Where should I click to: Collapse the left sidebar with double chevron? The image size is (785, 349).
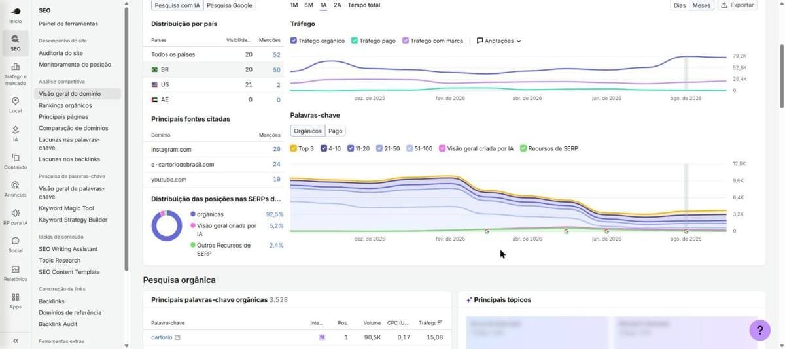tap(15, 341)
